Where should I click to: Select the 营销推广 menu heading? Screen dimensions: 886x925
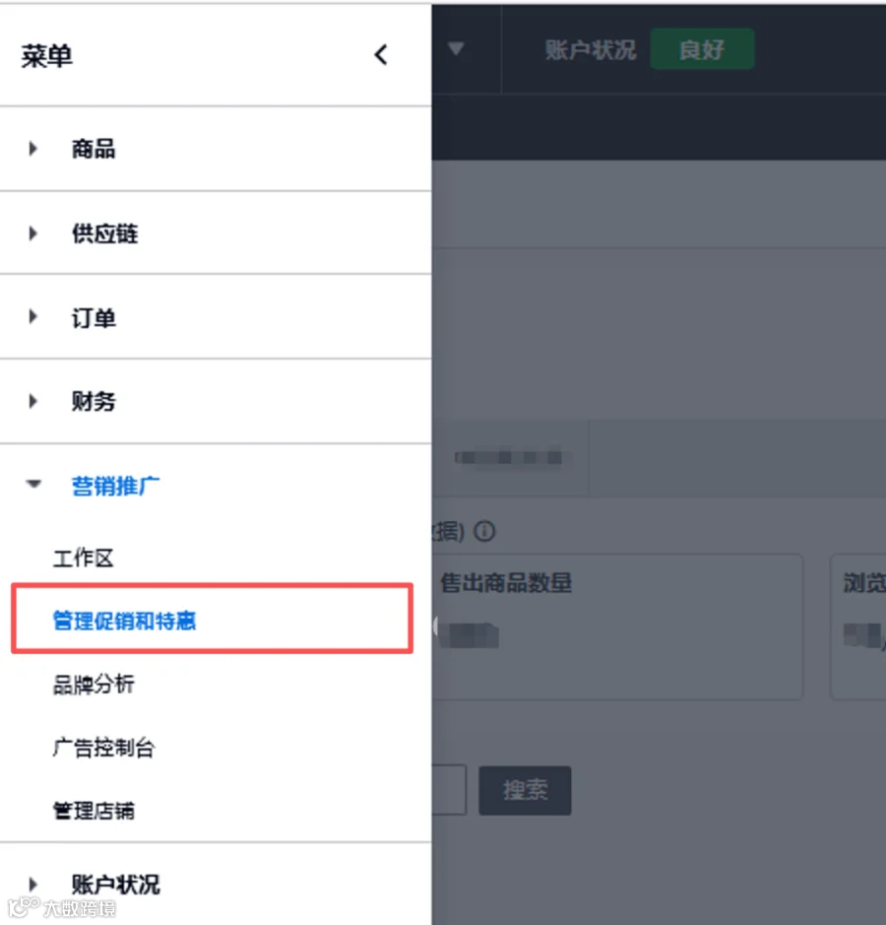tap(115, 486)
